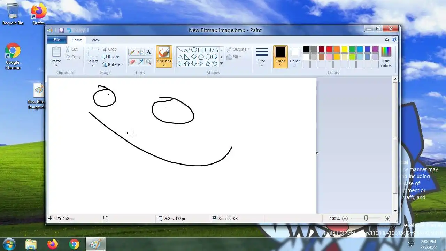Click the Paste clipboard icon
This screenshot has height=251, width=446.
(56, 52)
